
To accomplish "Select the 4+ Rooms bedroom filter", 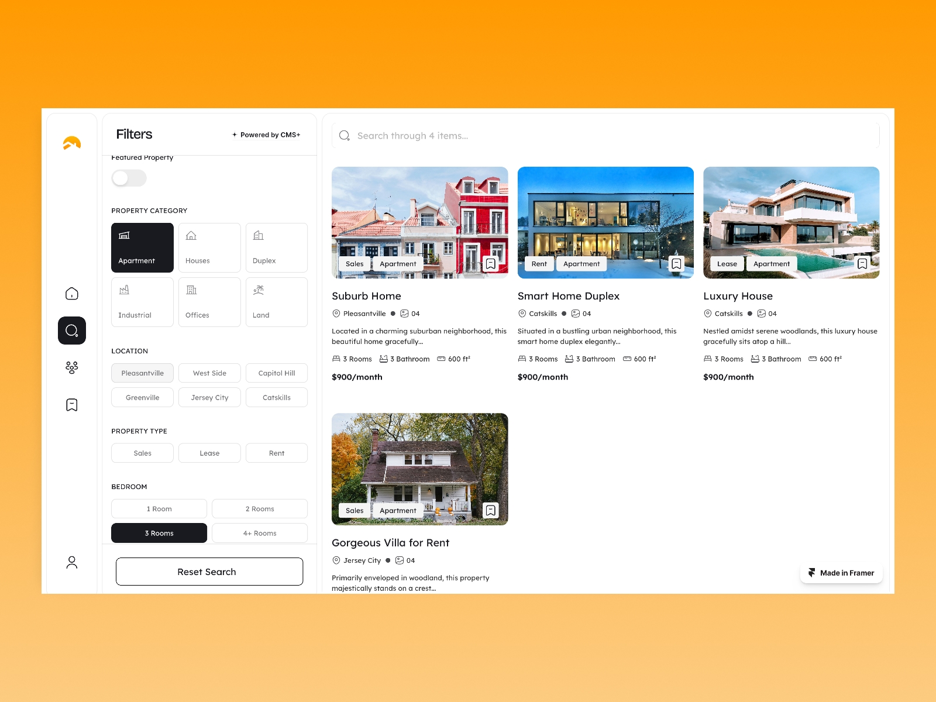I will pyautogui.click(x=259, y=533).
